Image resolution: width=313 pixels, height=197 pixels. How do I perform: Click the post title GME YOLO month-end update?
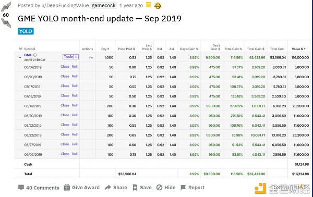point(100,19)
